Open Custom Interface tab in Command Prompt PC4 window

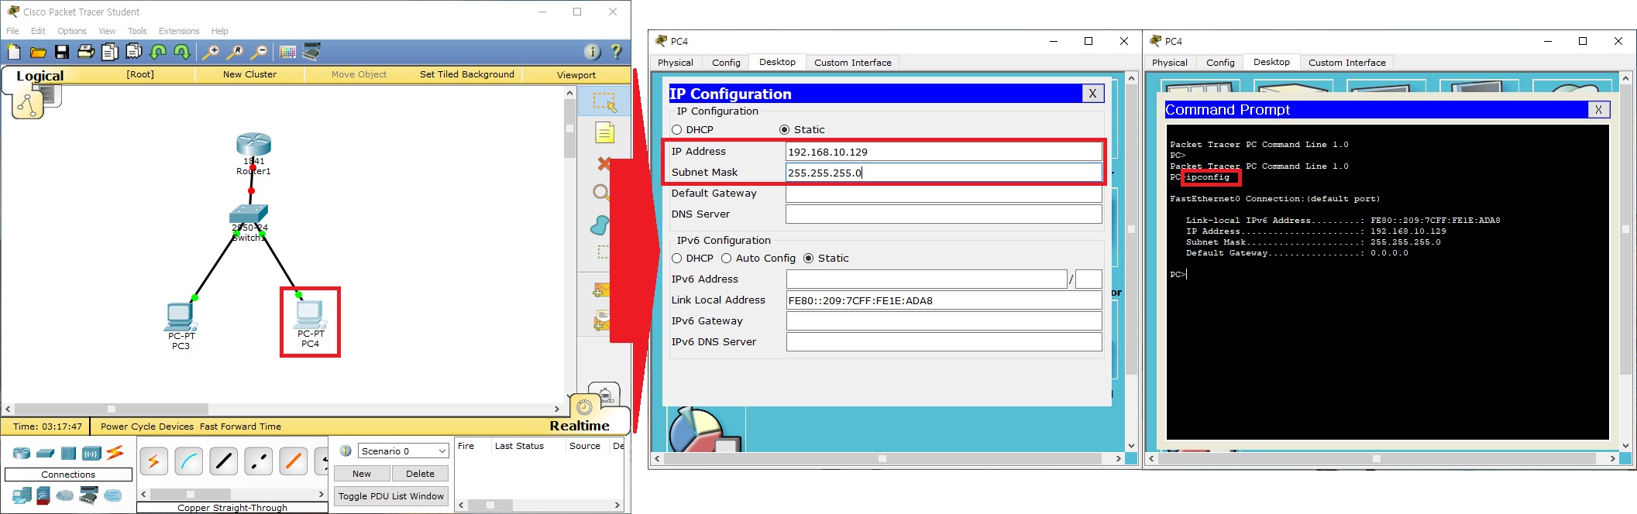coord(1347,63)
